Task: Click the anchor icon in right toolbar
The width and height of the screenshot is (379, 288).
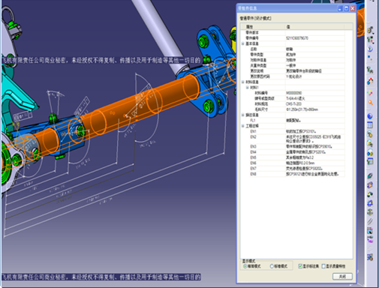Action: pos(370,212)
